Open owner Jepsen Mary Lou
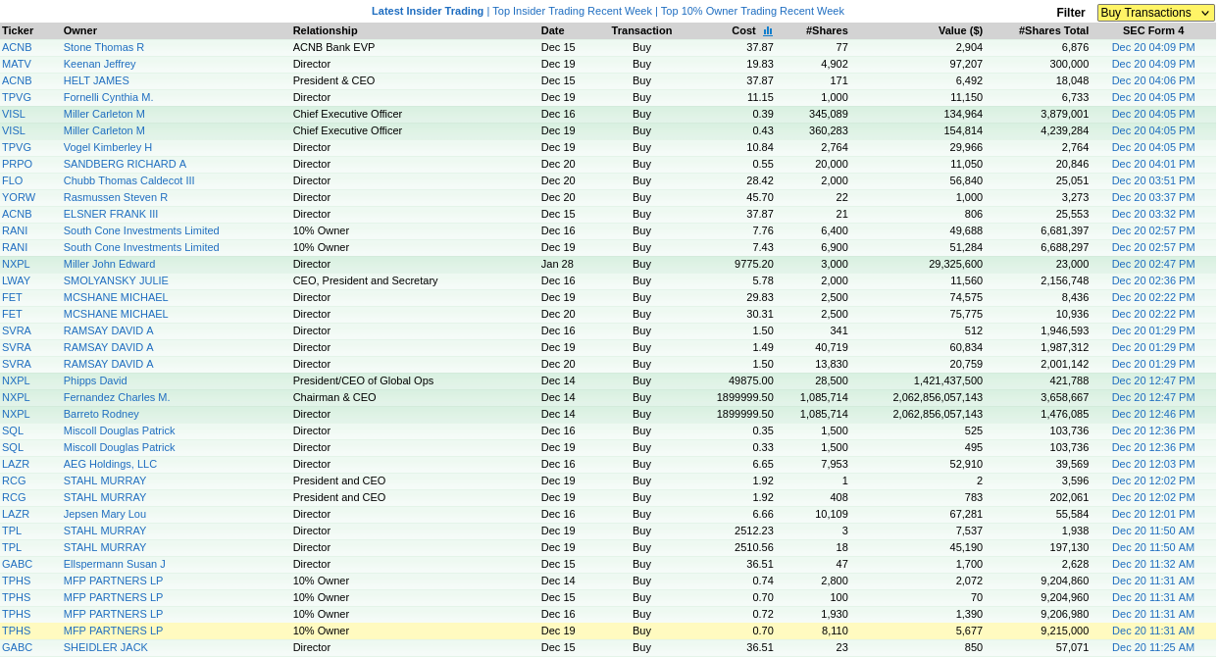This screenshot has height=657, width=1219. pos(105,514)
